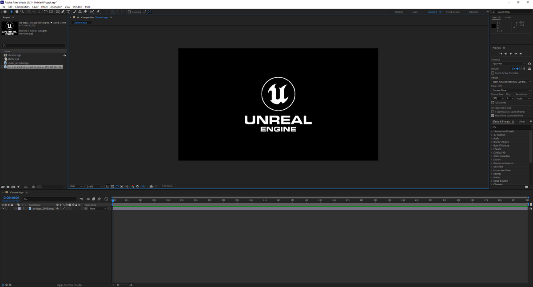Select the Rotation tool
Screen dimensions: 533x287
[46, 12]
